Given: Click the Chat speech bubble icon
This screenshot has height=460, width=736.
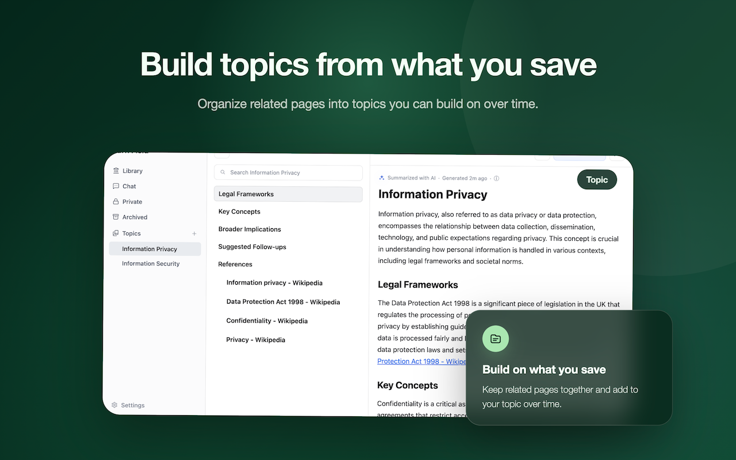Looking at the screenshot, I should pos(116,186).
